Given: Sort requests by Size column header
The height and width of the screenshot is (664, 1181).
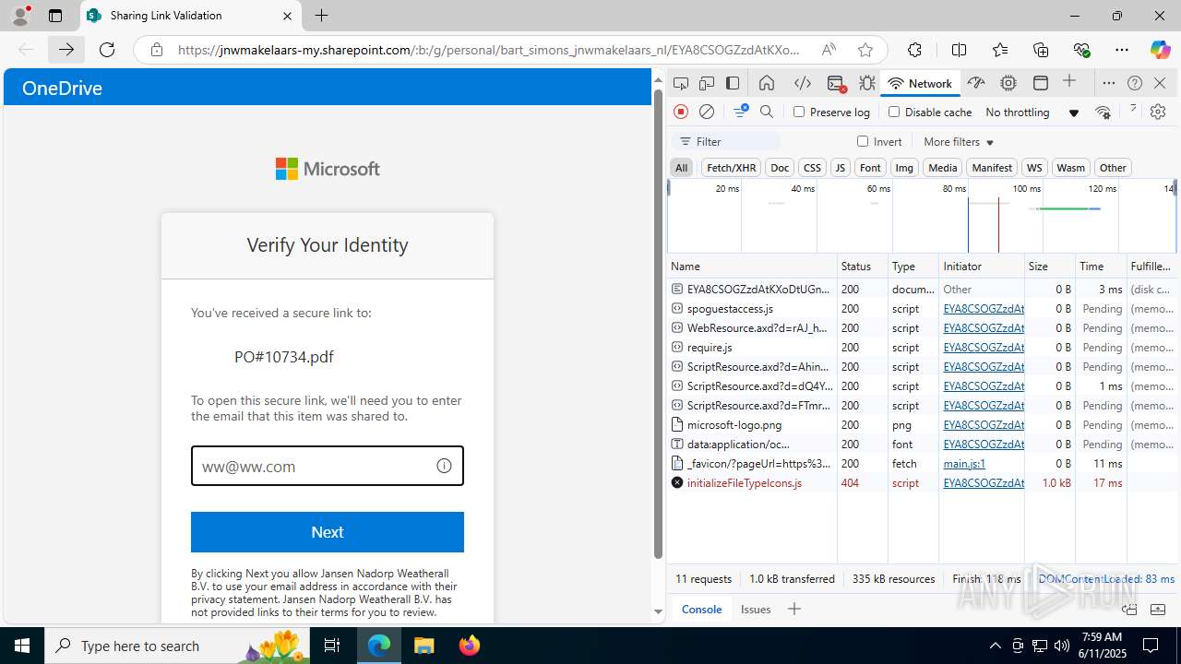Looking at the screenshot, I should point(1050,266).
